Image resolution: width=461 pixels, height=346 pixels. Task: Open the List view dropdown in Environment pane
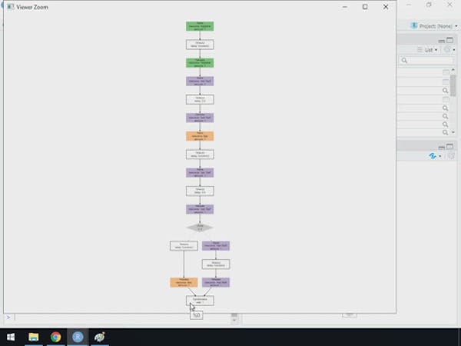point(427,50)
